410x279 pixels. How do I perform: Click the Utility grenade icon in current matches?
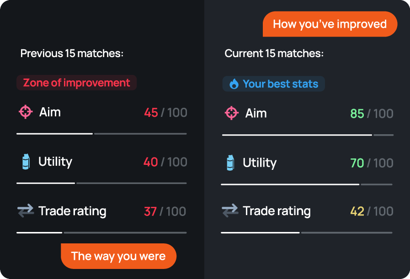point(230,163)
